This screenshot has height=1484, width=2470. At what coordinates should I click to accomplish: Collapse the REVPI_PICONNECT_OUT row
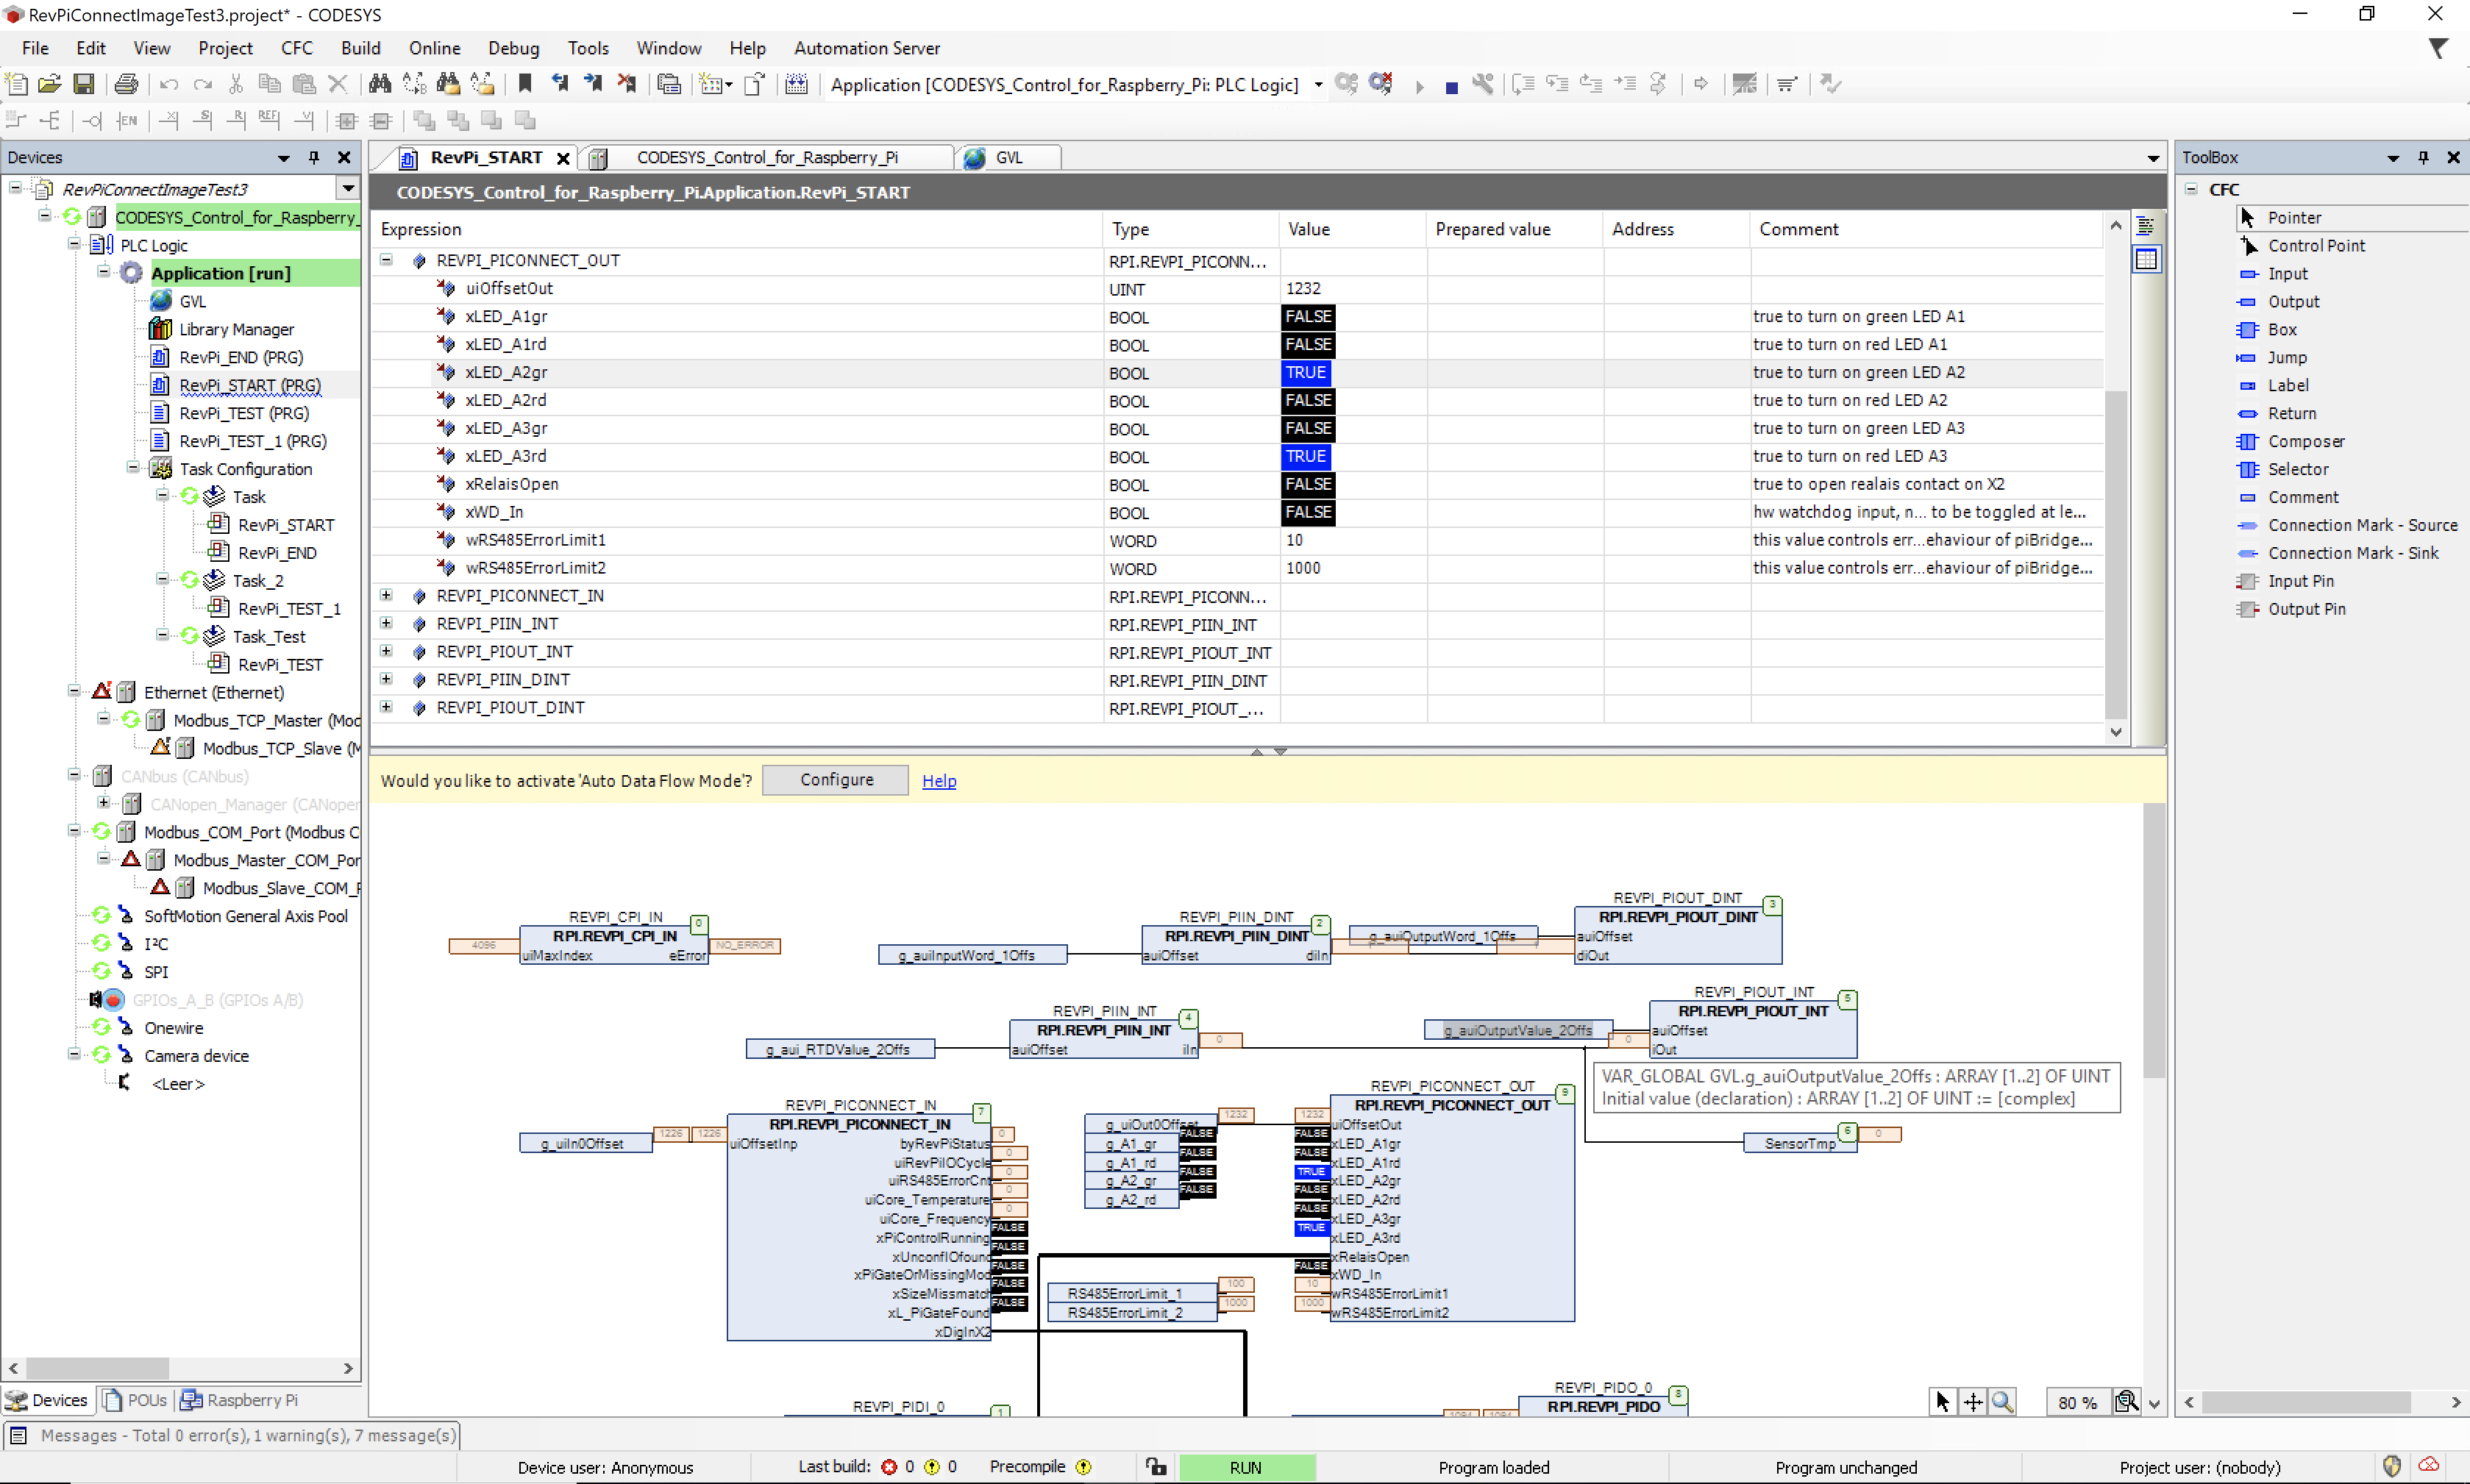coord(386,260)
